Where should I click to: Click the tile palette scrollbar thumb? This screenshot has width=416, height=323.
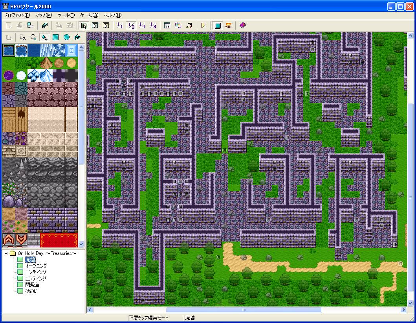(81, 107)
